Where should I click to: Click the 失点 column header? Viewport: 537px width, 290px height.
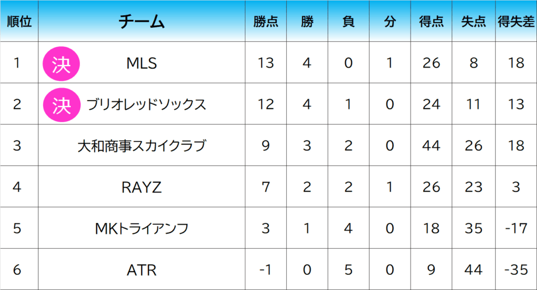coord(473,22)
